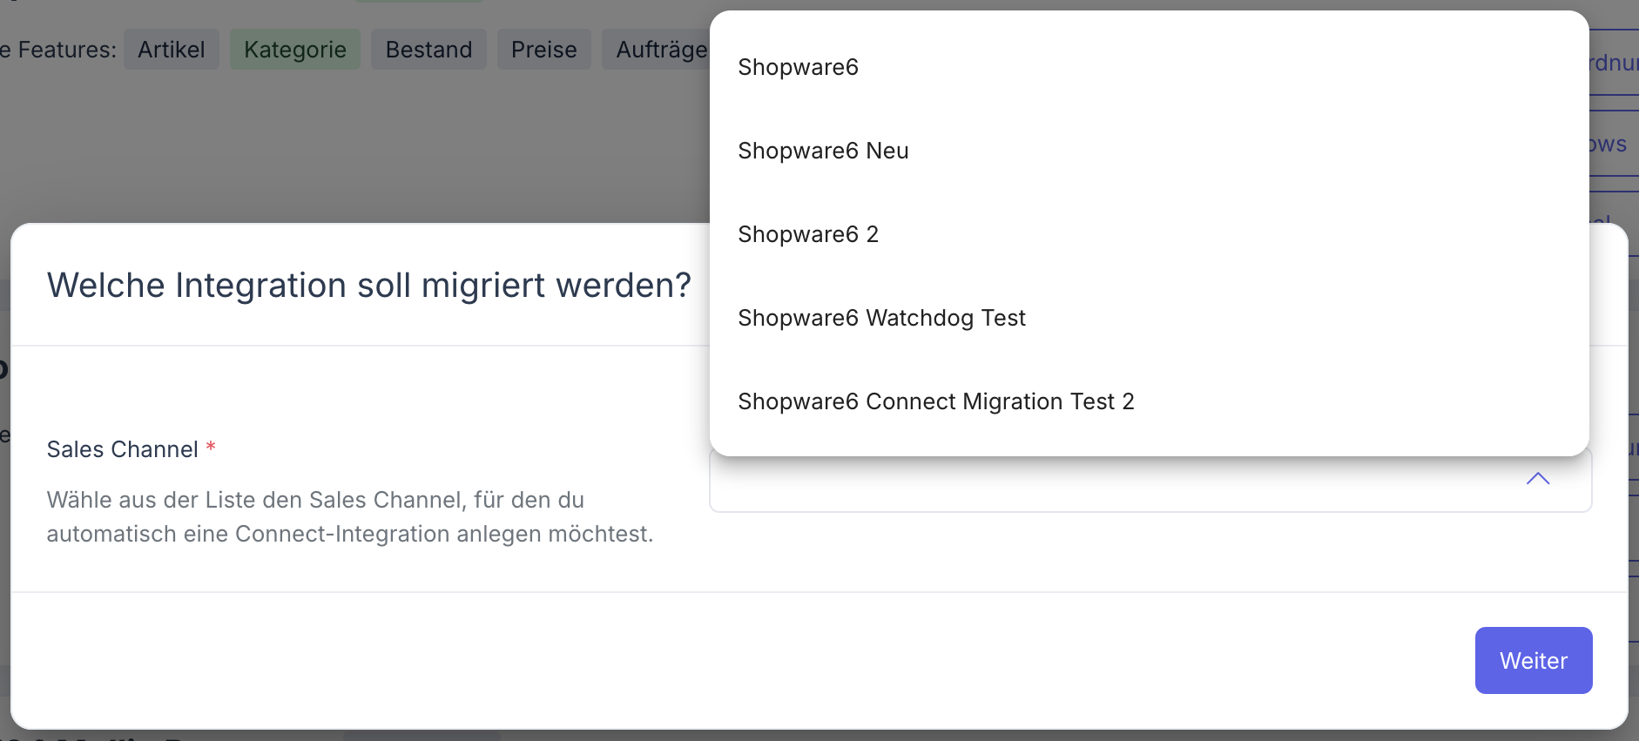The height and width of the screenshot is (741, 1639).
Task: Click the Sales Channel field label
Action: [122, 449]
